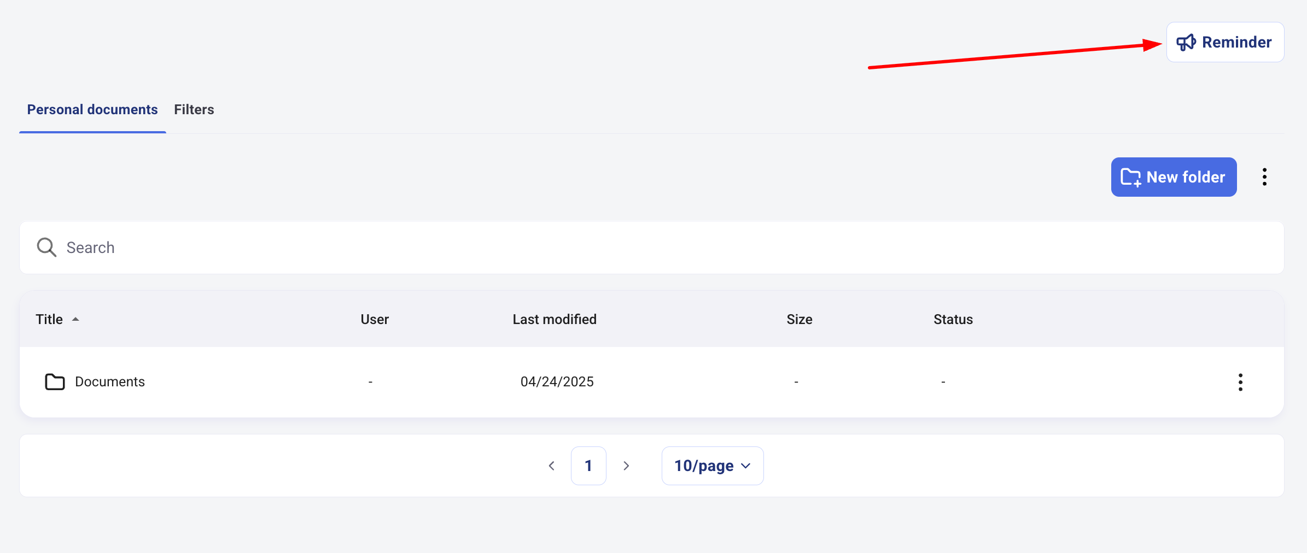Open Documents row three-dot actions menu
The width and height of the screenshot is (1307, 553).
(1240, 382)
